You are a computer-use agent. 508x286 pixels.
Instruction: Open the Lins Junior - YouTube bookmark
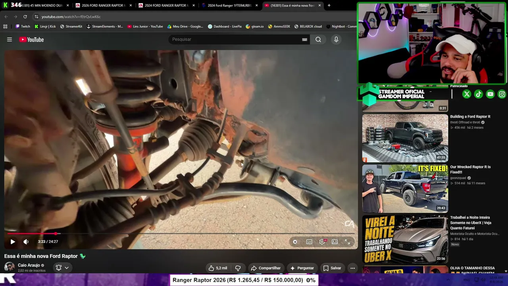[x=145, y=27]
